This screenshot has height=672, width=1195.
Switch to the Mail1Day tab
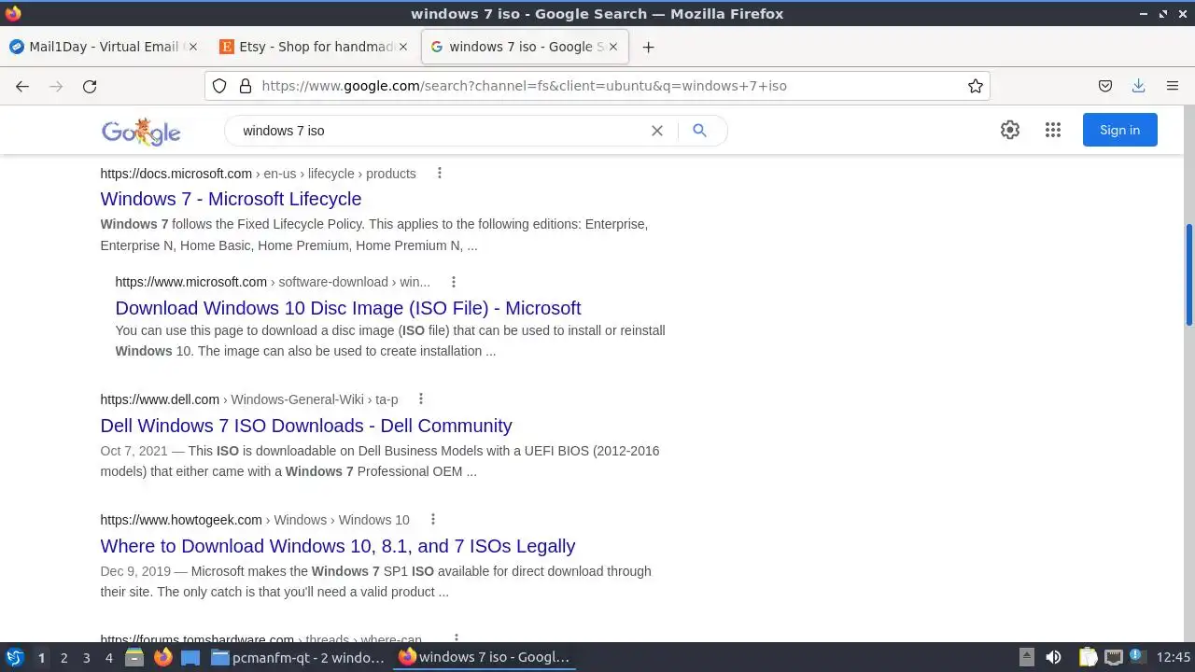point(104,47)
